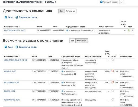Sort second table by Наименование arrow

pos(19,56)
